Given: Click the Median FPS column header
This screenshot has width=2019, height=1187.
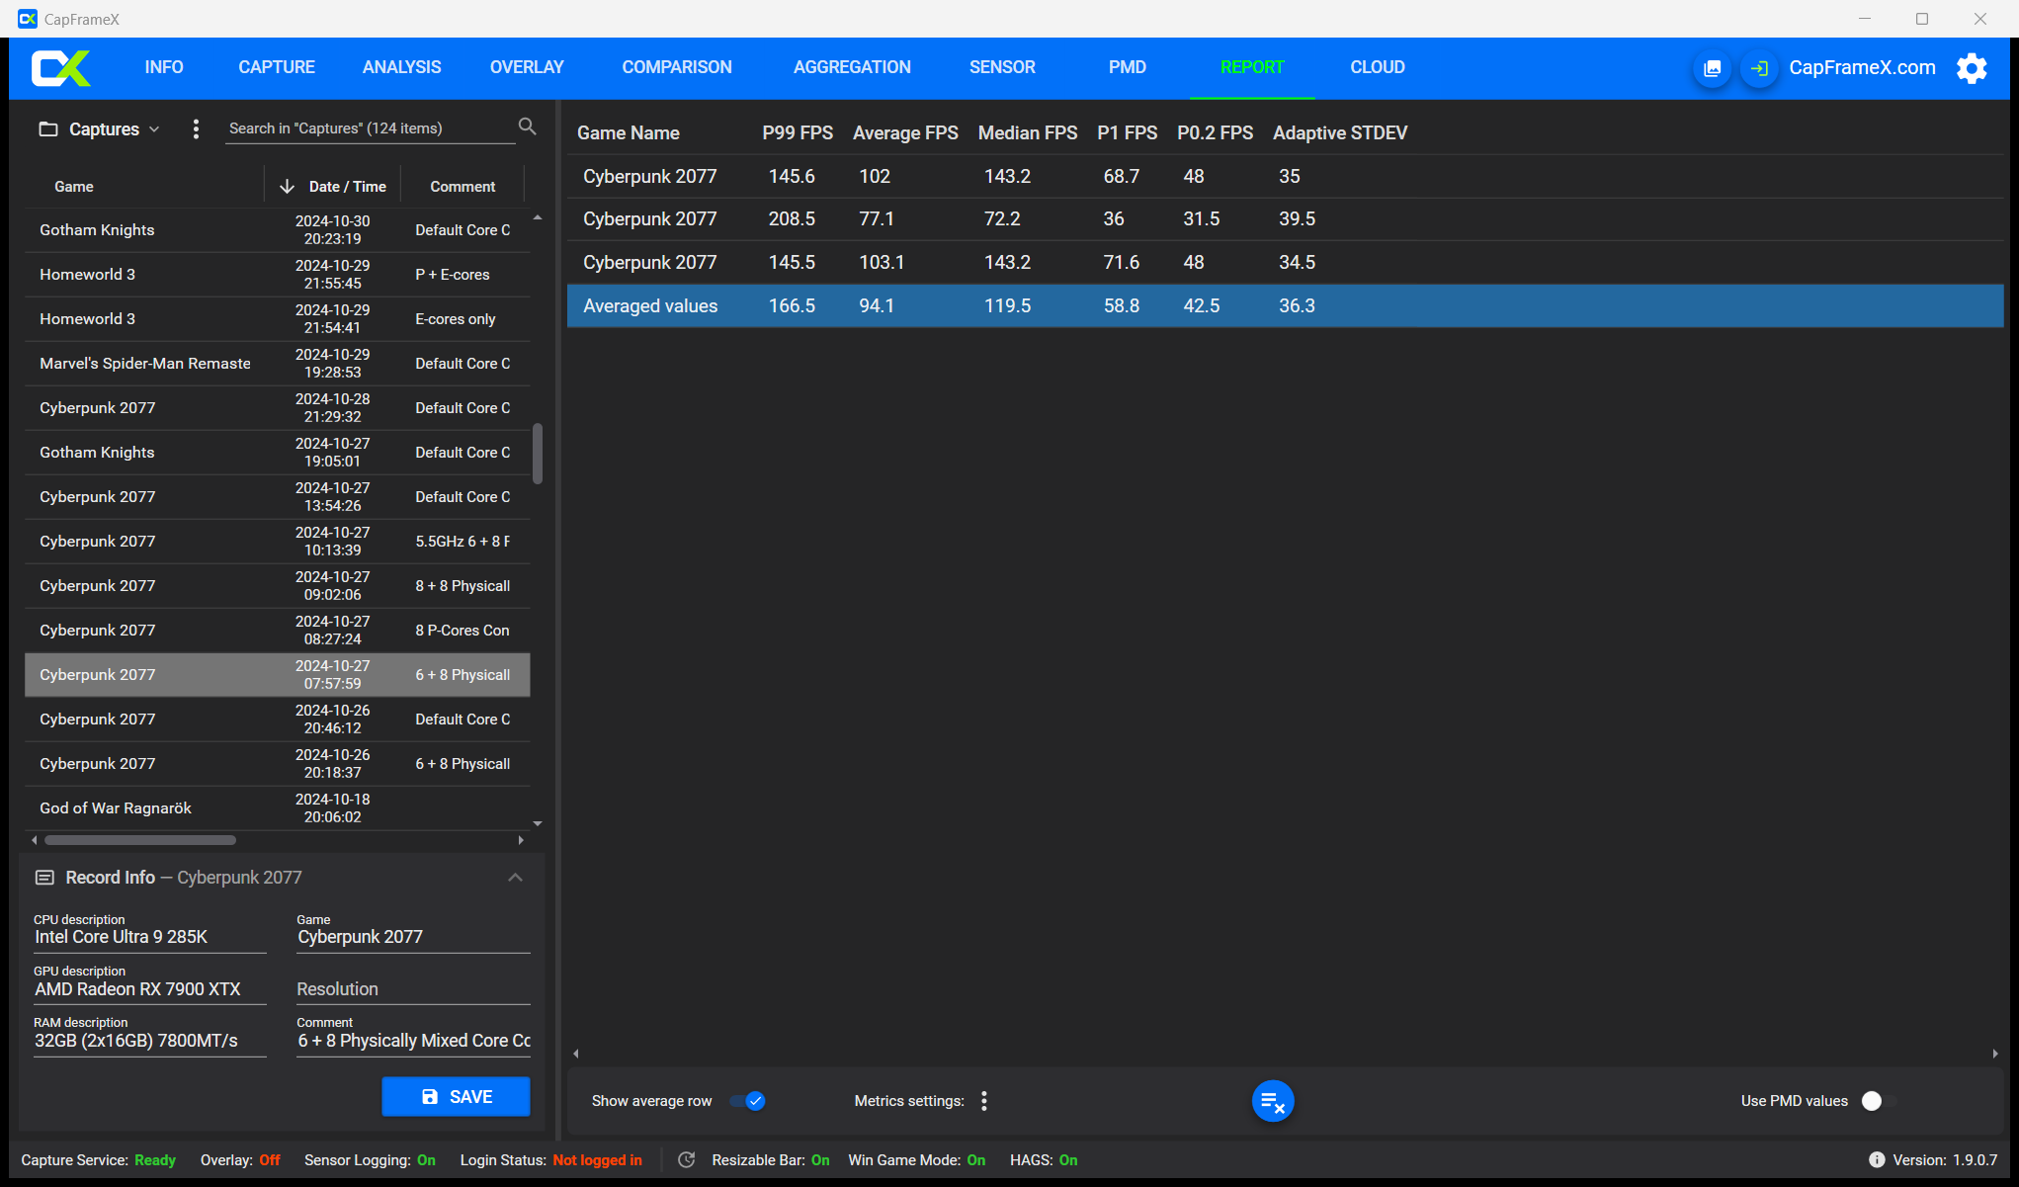Looking at the screenshot, I should (1028, 133).
